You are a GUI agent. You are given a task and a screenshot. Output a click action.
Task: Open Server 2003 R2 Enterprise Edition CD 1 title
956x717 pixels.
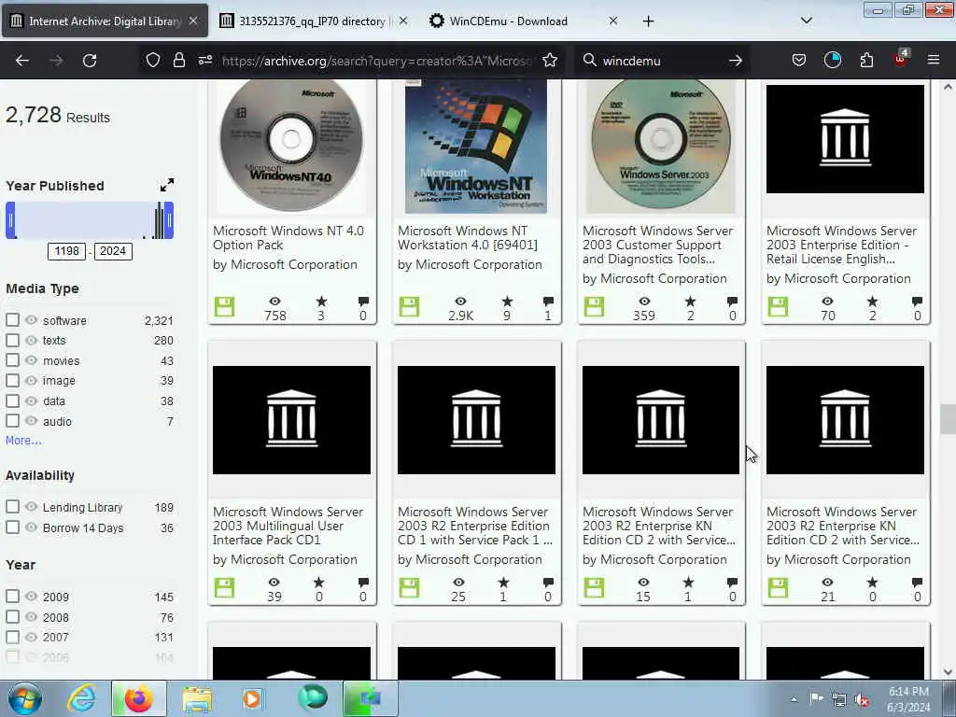[x=475, y=526]
